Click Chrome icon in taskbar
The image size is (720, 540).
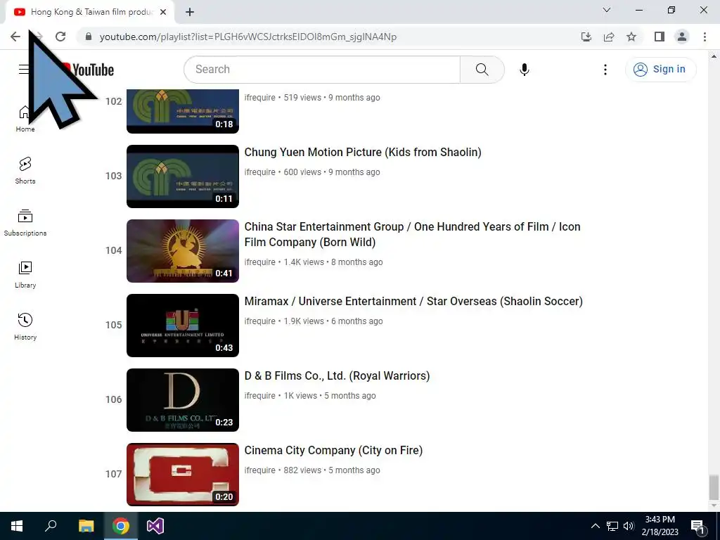point(121,526)
